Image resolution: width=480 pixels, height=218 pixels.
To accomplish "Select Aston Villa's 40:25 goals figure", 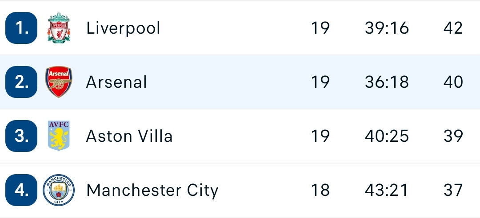I will coord(387,136).
